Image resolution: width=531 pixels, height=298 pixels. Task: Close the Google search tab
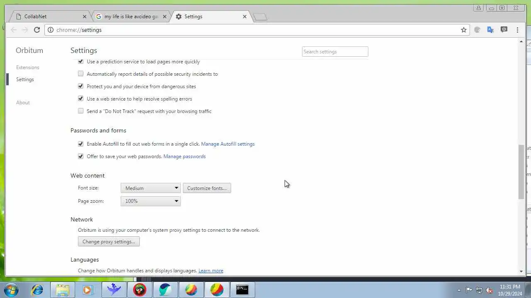[165, 17]
